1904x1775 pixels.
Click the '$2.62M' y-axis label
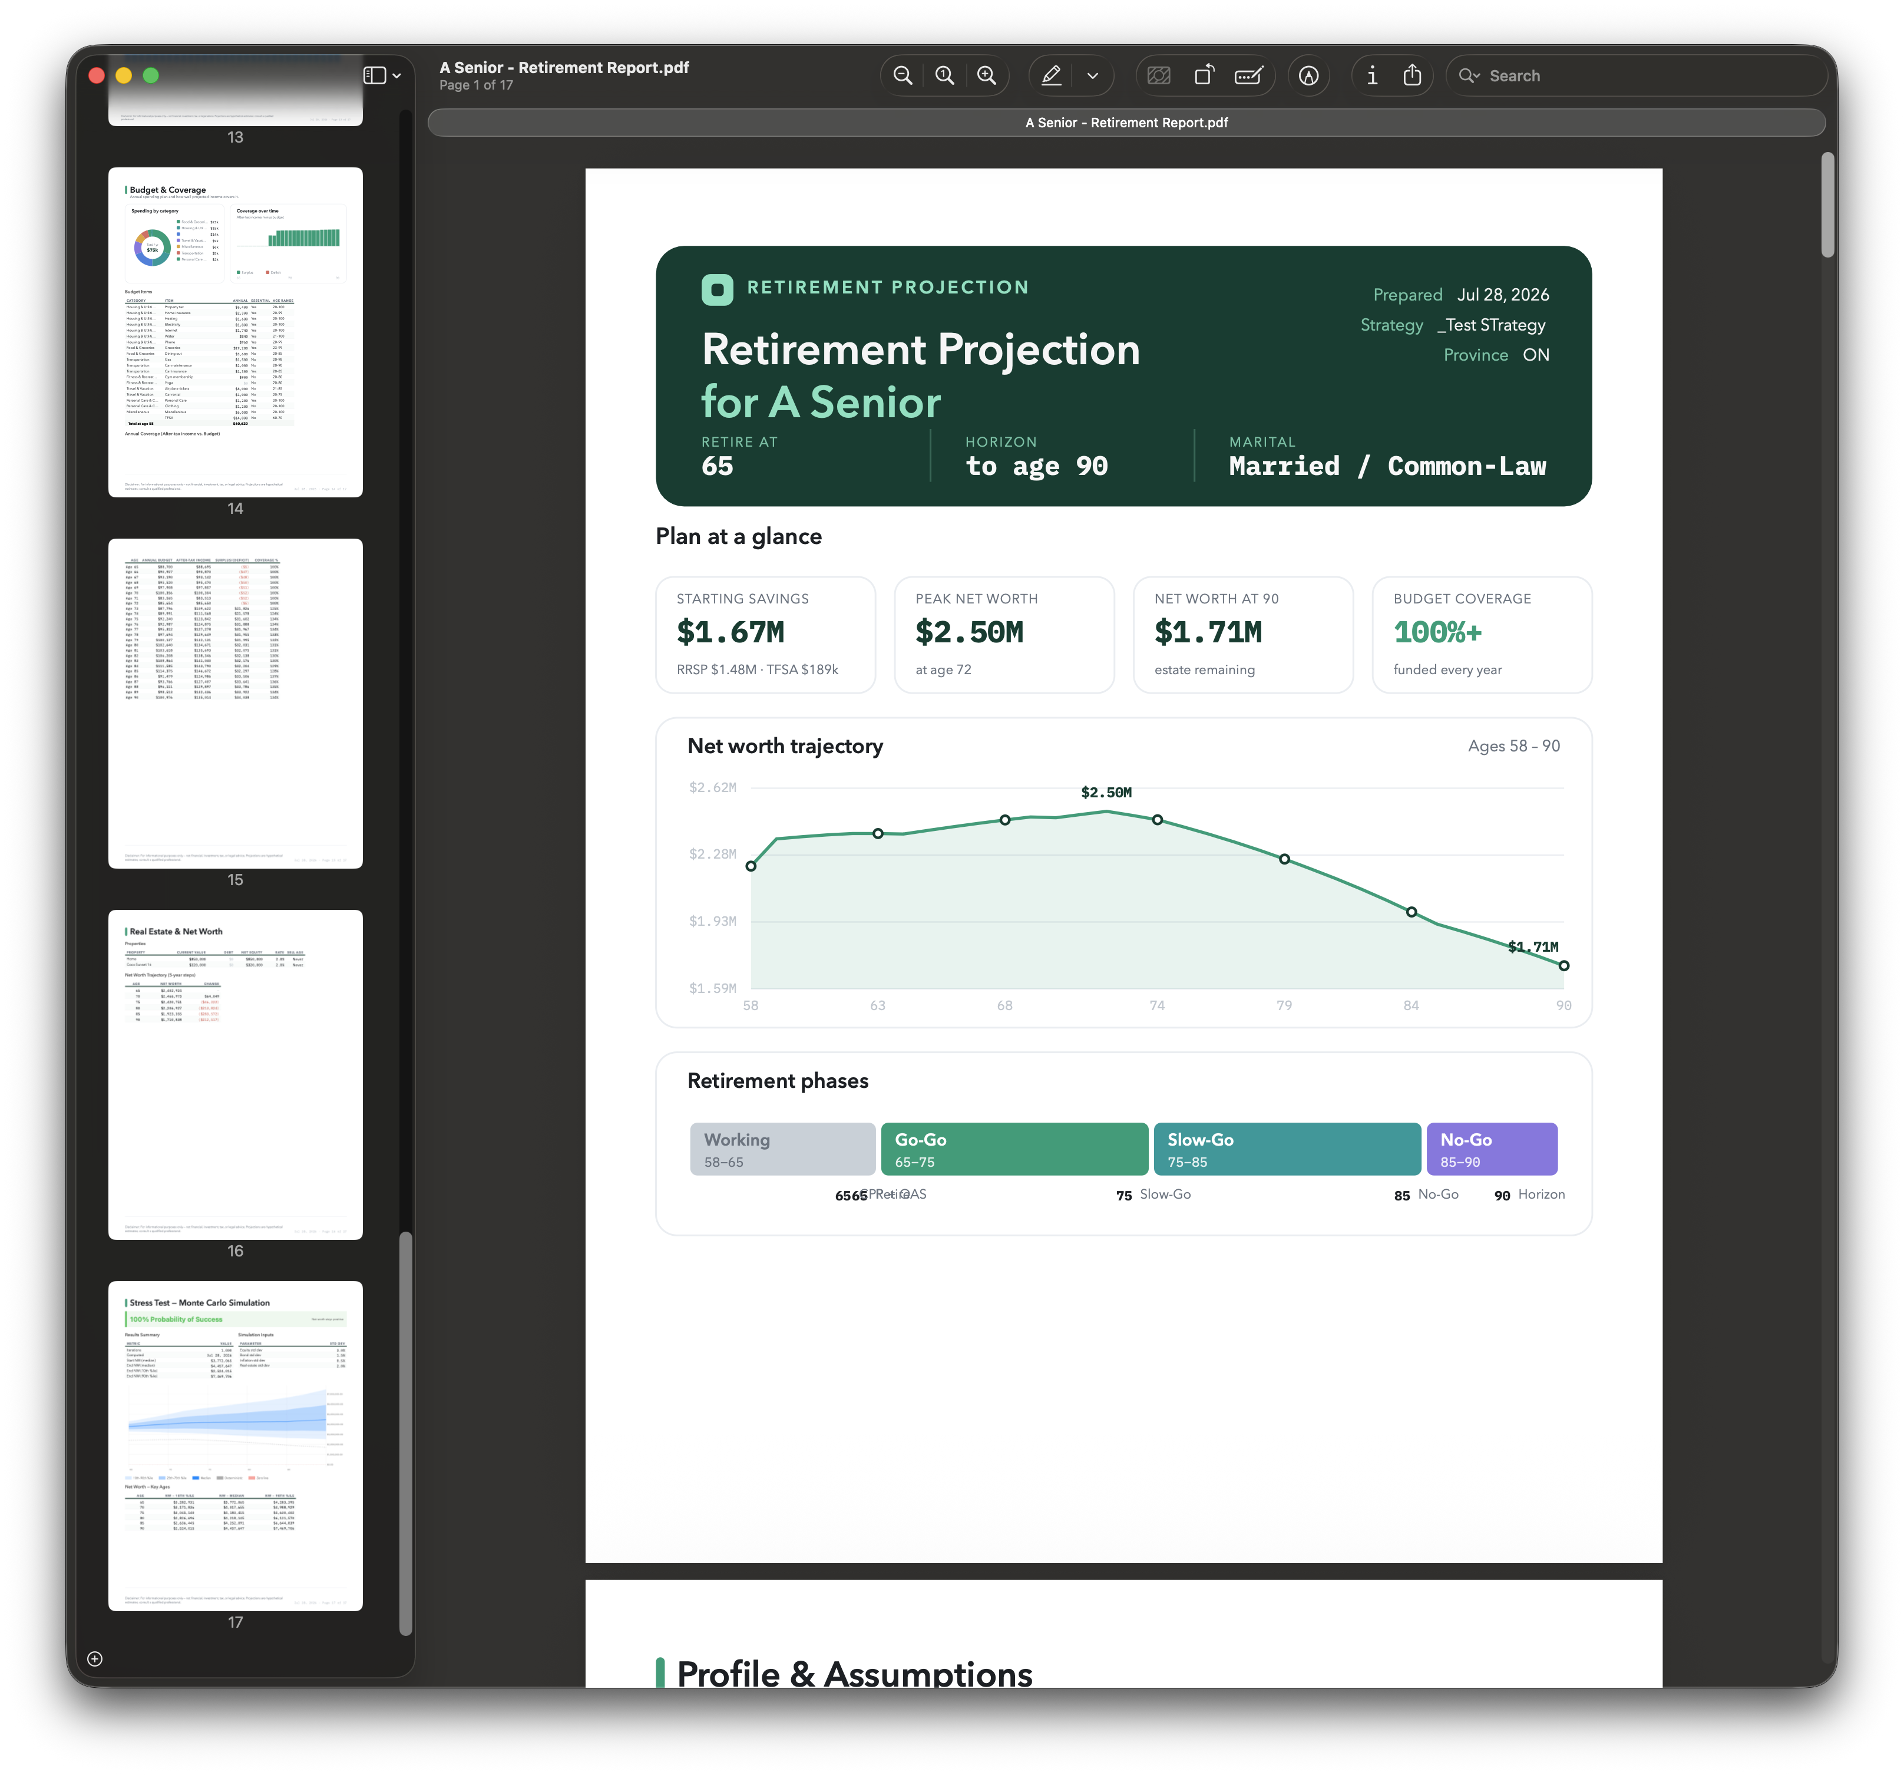click(713, 787)
